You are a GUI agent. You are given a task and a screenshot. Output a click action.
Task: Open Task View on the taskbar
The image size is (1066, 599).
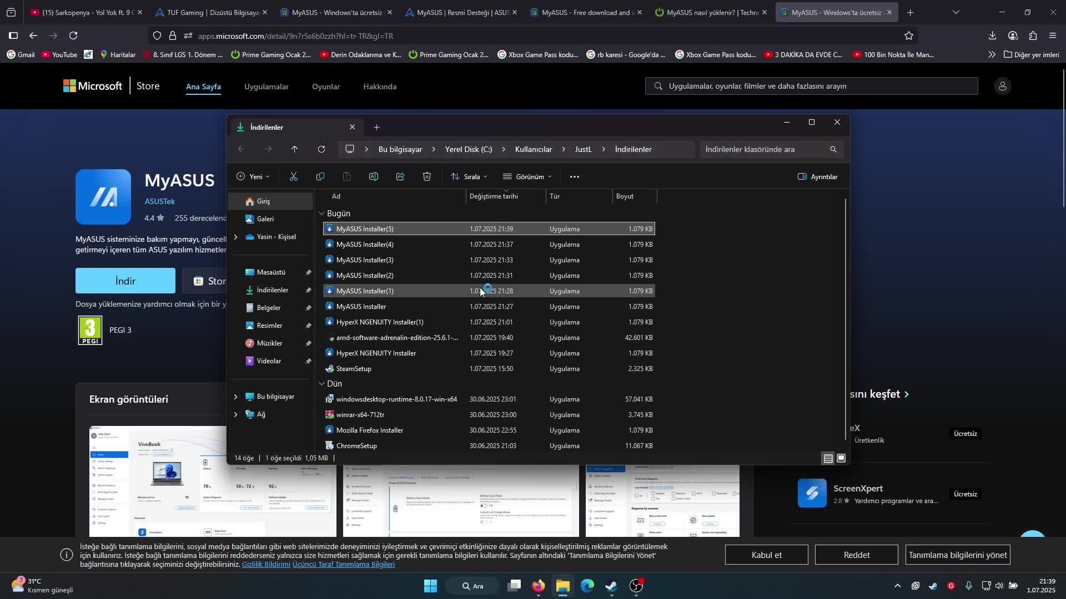click(514, 586)
